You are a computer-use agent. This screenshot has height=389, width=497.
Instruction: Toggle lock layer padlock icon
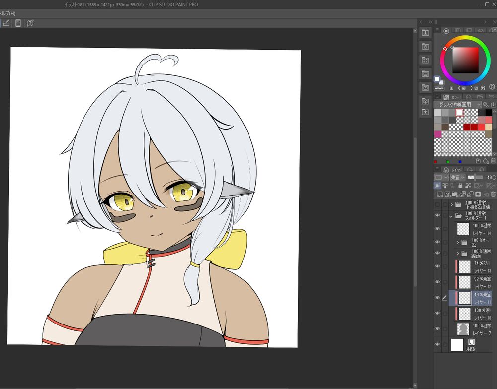(x=460, y=186)
